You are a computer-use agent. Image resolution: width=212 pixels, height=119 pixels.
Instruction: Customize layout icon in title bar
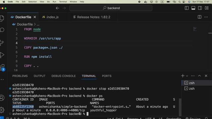point(207,8)
